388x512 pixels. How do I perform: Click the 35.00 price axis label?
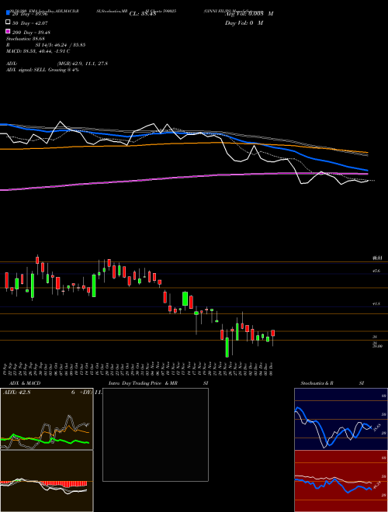(378, 346)
